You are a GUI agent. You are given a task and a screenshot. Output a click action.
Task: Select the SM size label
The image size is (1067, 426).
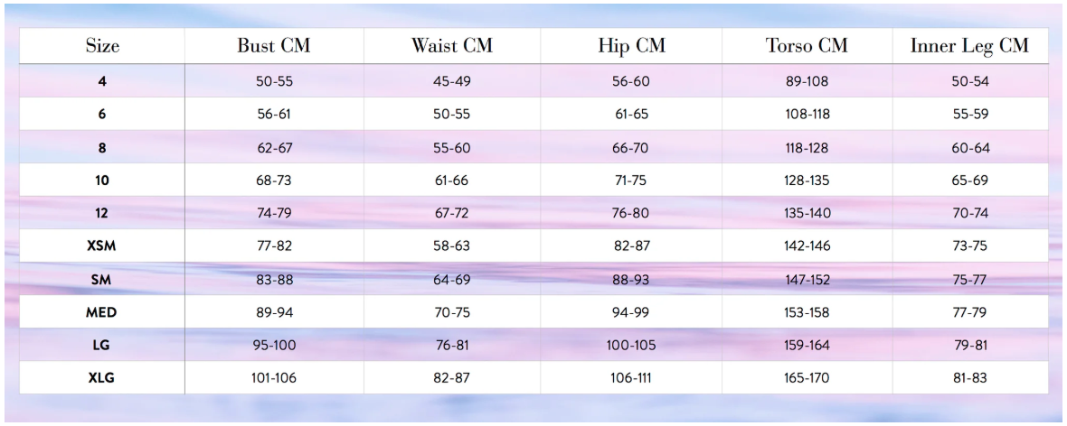101,279
